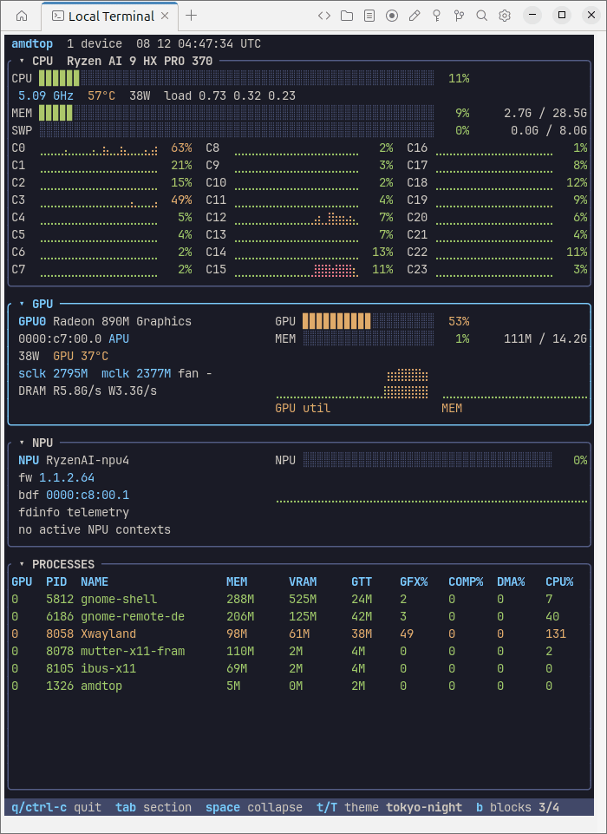This screenshot has height=834, width=607.
Task: Open a new tab with plus button
Action: click(x=192, y=16)
